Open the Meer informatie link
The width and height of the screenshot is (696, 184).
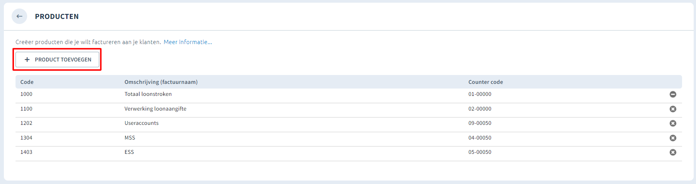(x=188, y=42)
